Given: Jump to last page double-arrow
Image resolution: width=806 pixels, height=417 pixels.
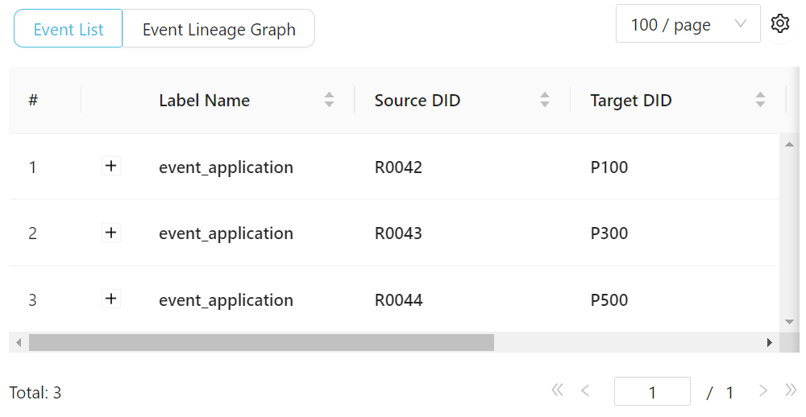Looking at the screenshot, I should coord(791,391).
